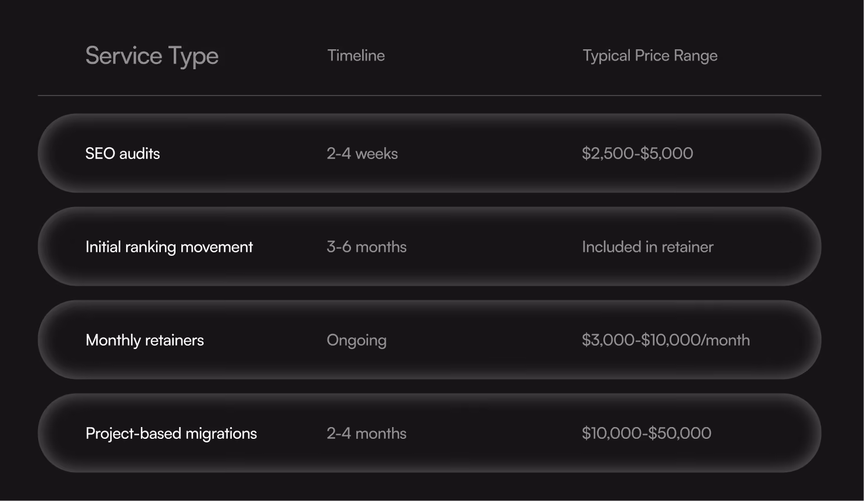Click the $3,000-$10,000/month price text

tap(666, 340)
